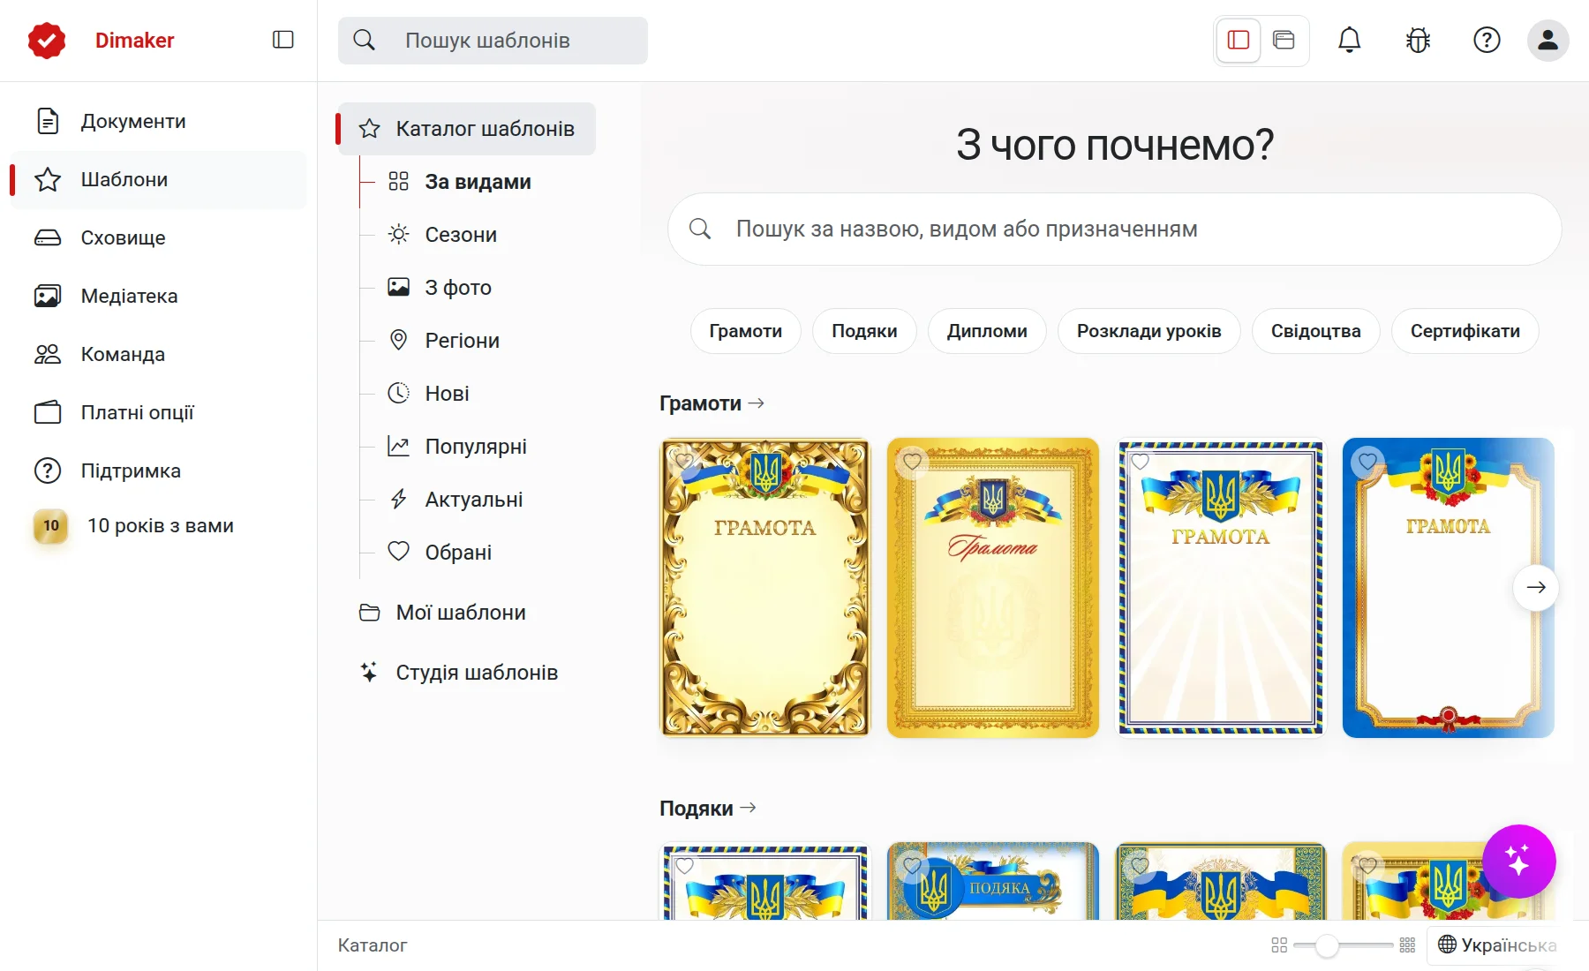
Task: Open the AI assistant sparkle button
Action: 1518,861
